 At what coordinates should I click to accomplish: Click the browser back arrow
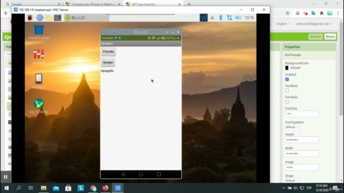6,13
